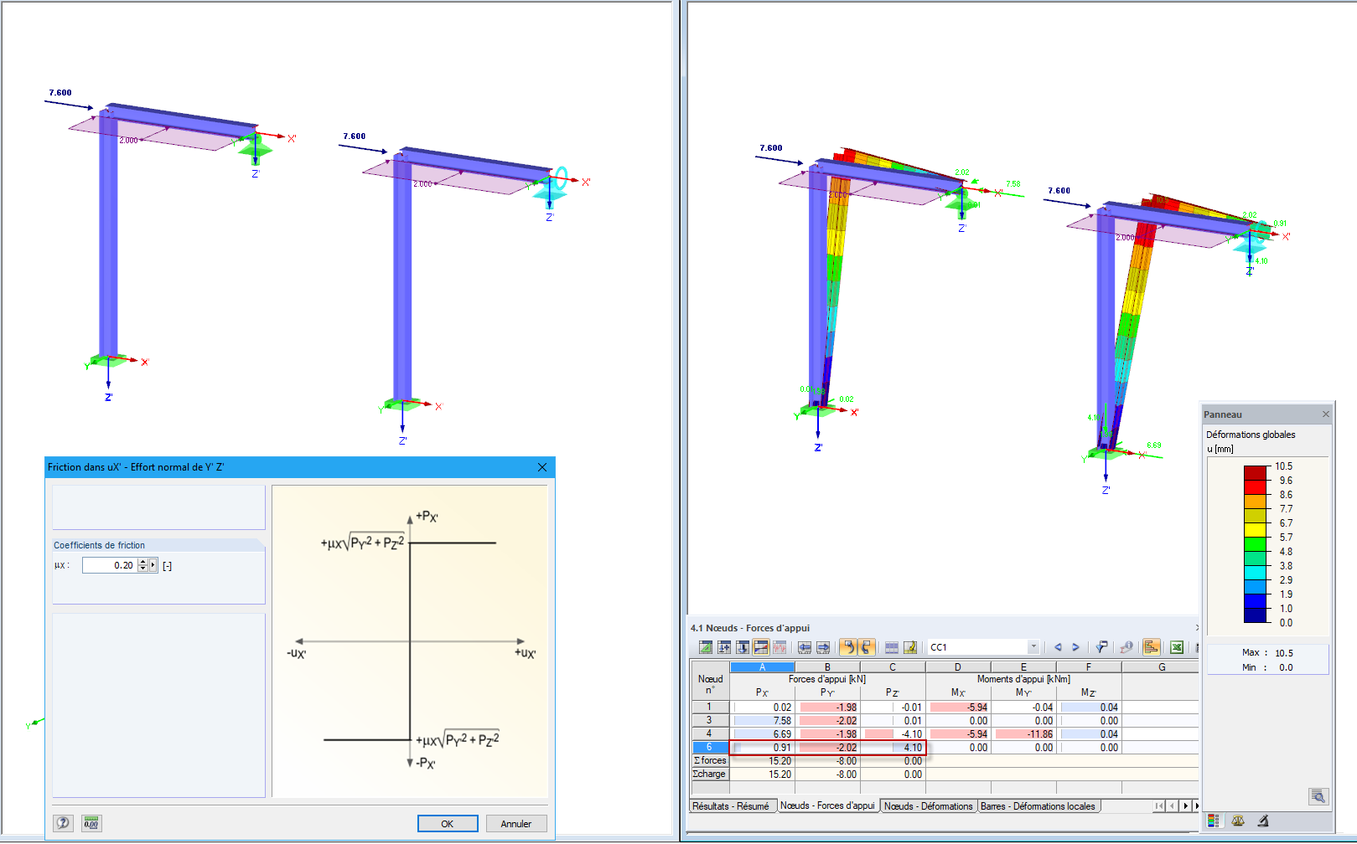Screen dimensions: 1357x844
Task: Click the µx friction coefficient input field
Action: tap(110, 565)
